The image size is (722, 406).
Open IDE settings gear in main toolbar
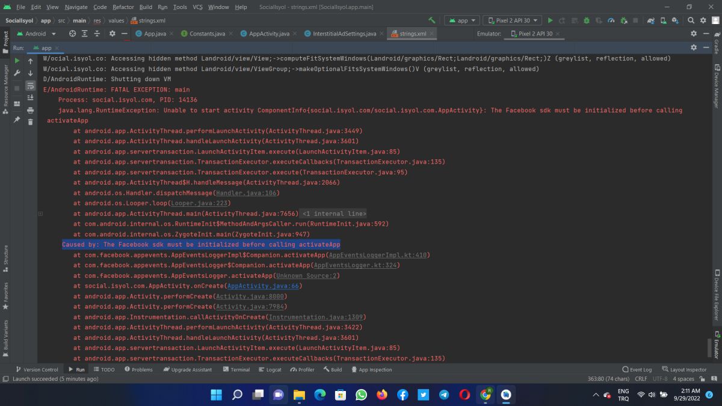pos(703,20)
